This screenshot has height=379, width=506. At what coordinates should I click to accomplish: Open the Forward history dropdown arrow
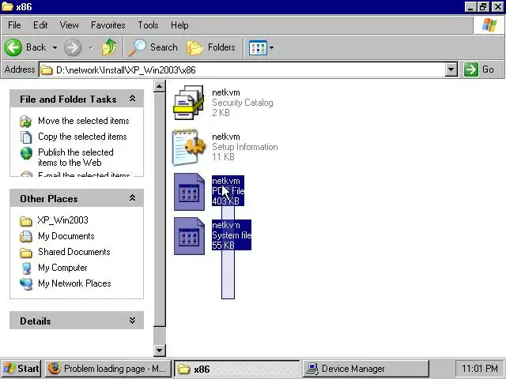point(91,47)
